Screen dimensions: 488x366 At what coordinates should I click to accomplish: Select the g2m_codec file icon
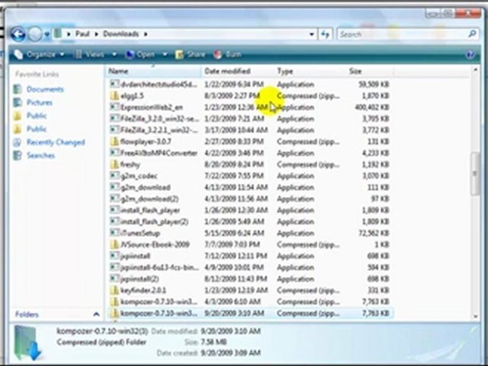[x=114, y=176]
